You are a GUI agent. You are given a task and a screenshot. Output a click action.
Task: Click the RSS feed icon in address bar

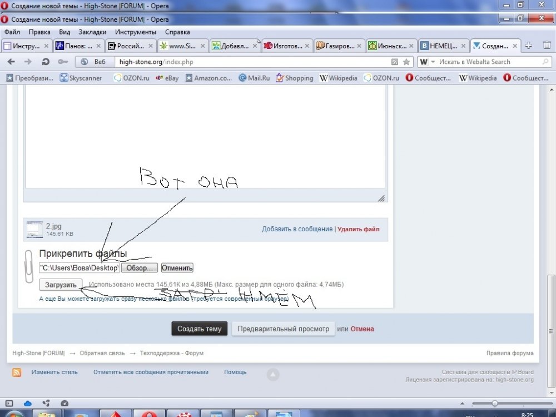coord(394,62)
